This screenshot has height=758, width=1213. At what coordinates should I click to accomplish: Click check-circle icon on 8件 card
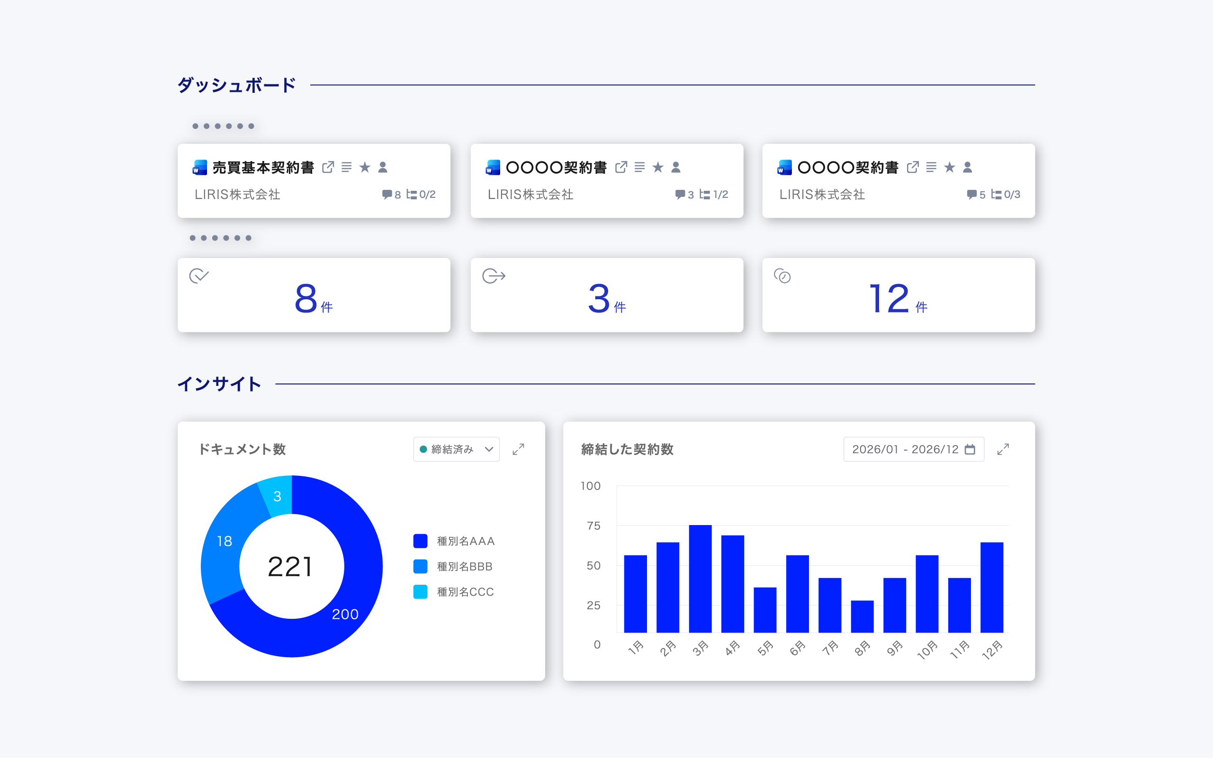pos(199,276)
